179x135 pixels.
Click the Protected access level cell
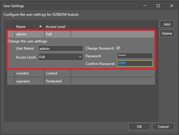click(x=57, y=81)
